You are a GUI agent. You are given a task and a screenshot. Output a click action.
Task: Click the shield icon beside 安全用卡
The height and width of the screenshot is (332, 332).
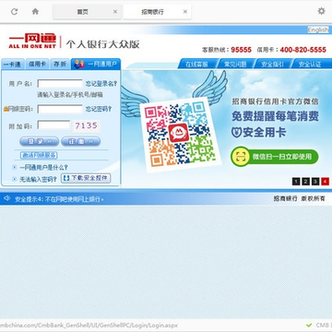tap(236, 133)
